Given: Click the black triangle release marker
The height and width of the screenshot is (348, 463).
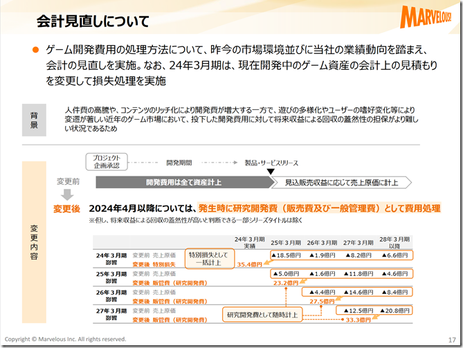Looking at the screenshot, I should point(271,172).
